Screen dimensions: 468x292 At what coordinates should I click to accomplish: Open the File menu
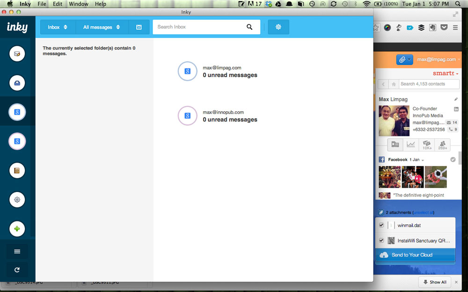click(42, 4)
